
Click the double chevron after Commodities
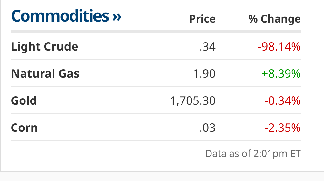[117, 17]
